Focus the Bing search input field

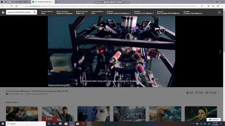19,12
